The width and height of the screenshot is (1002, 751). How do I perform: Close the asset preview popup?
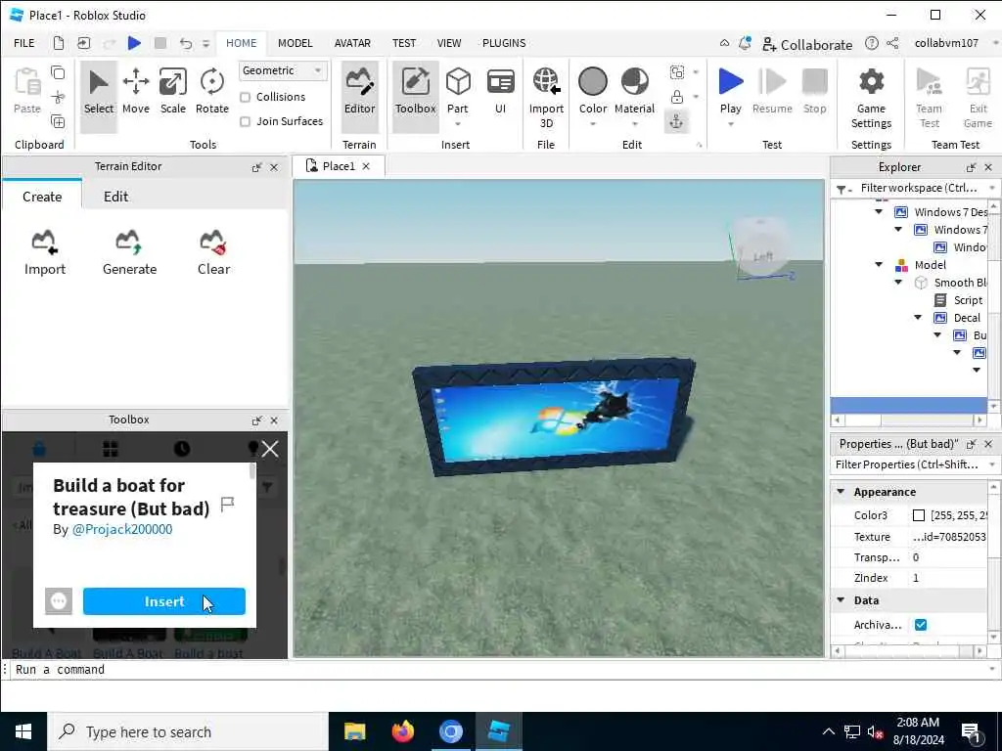click(270, 449)
